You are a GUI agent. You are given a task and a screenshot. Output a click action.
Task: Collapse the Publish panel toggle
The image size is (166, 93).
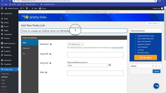[x=160, y=66]
